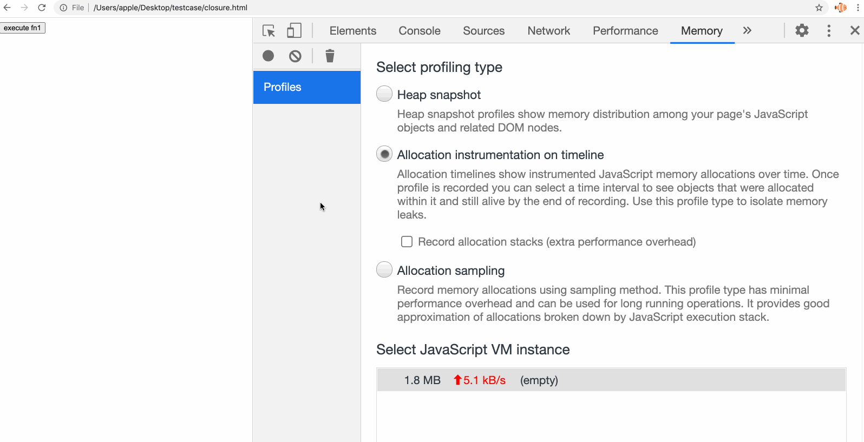
Task: Click the trash can collect garbage icon
Action: click(330, 56)
